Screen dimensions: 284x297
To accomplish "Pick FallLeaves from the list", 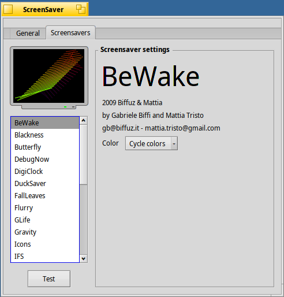I will coord(45,196).
